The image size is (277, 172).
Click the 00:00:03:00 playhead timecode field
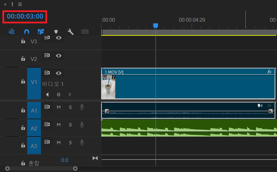pos(25,17)
